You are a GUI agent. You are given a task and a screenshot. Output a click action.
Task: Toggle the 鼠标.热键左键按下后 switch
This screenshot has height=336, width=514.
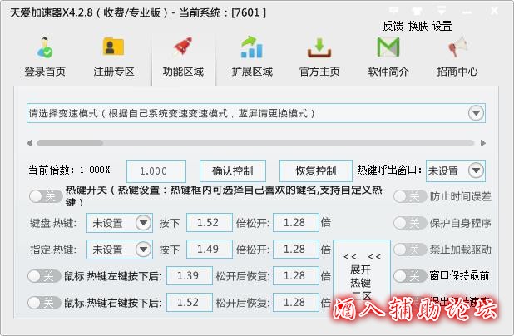[x=44, y=276]
